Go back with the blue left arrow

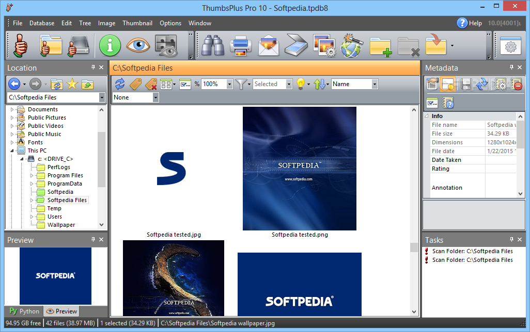click(14, 84)
